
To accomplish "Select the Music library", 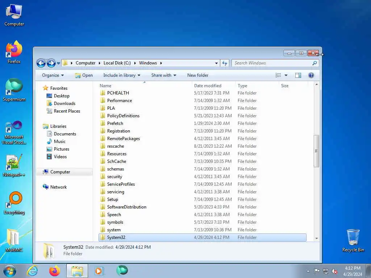I will pos(59,142).
